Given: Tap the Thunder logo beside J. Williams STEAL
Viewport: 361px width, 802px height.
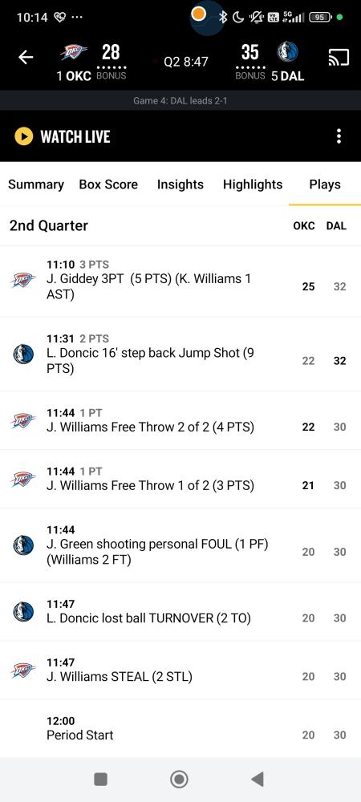Looking at the screenshot, I should pyautogui.click(x=23, y=670).
